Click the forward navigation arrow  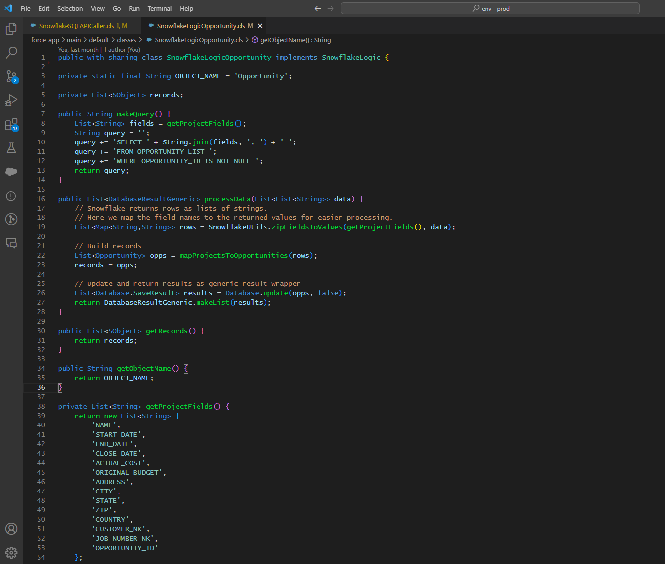(x=330, y=8)
